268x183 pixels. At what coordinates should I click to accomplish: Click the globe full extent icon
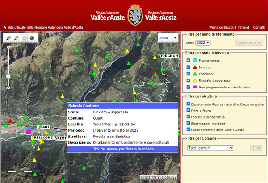click(32, 38)
